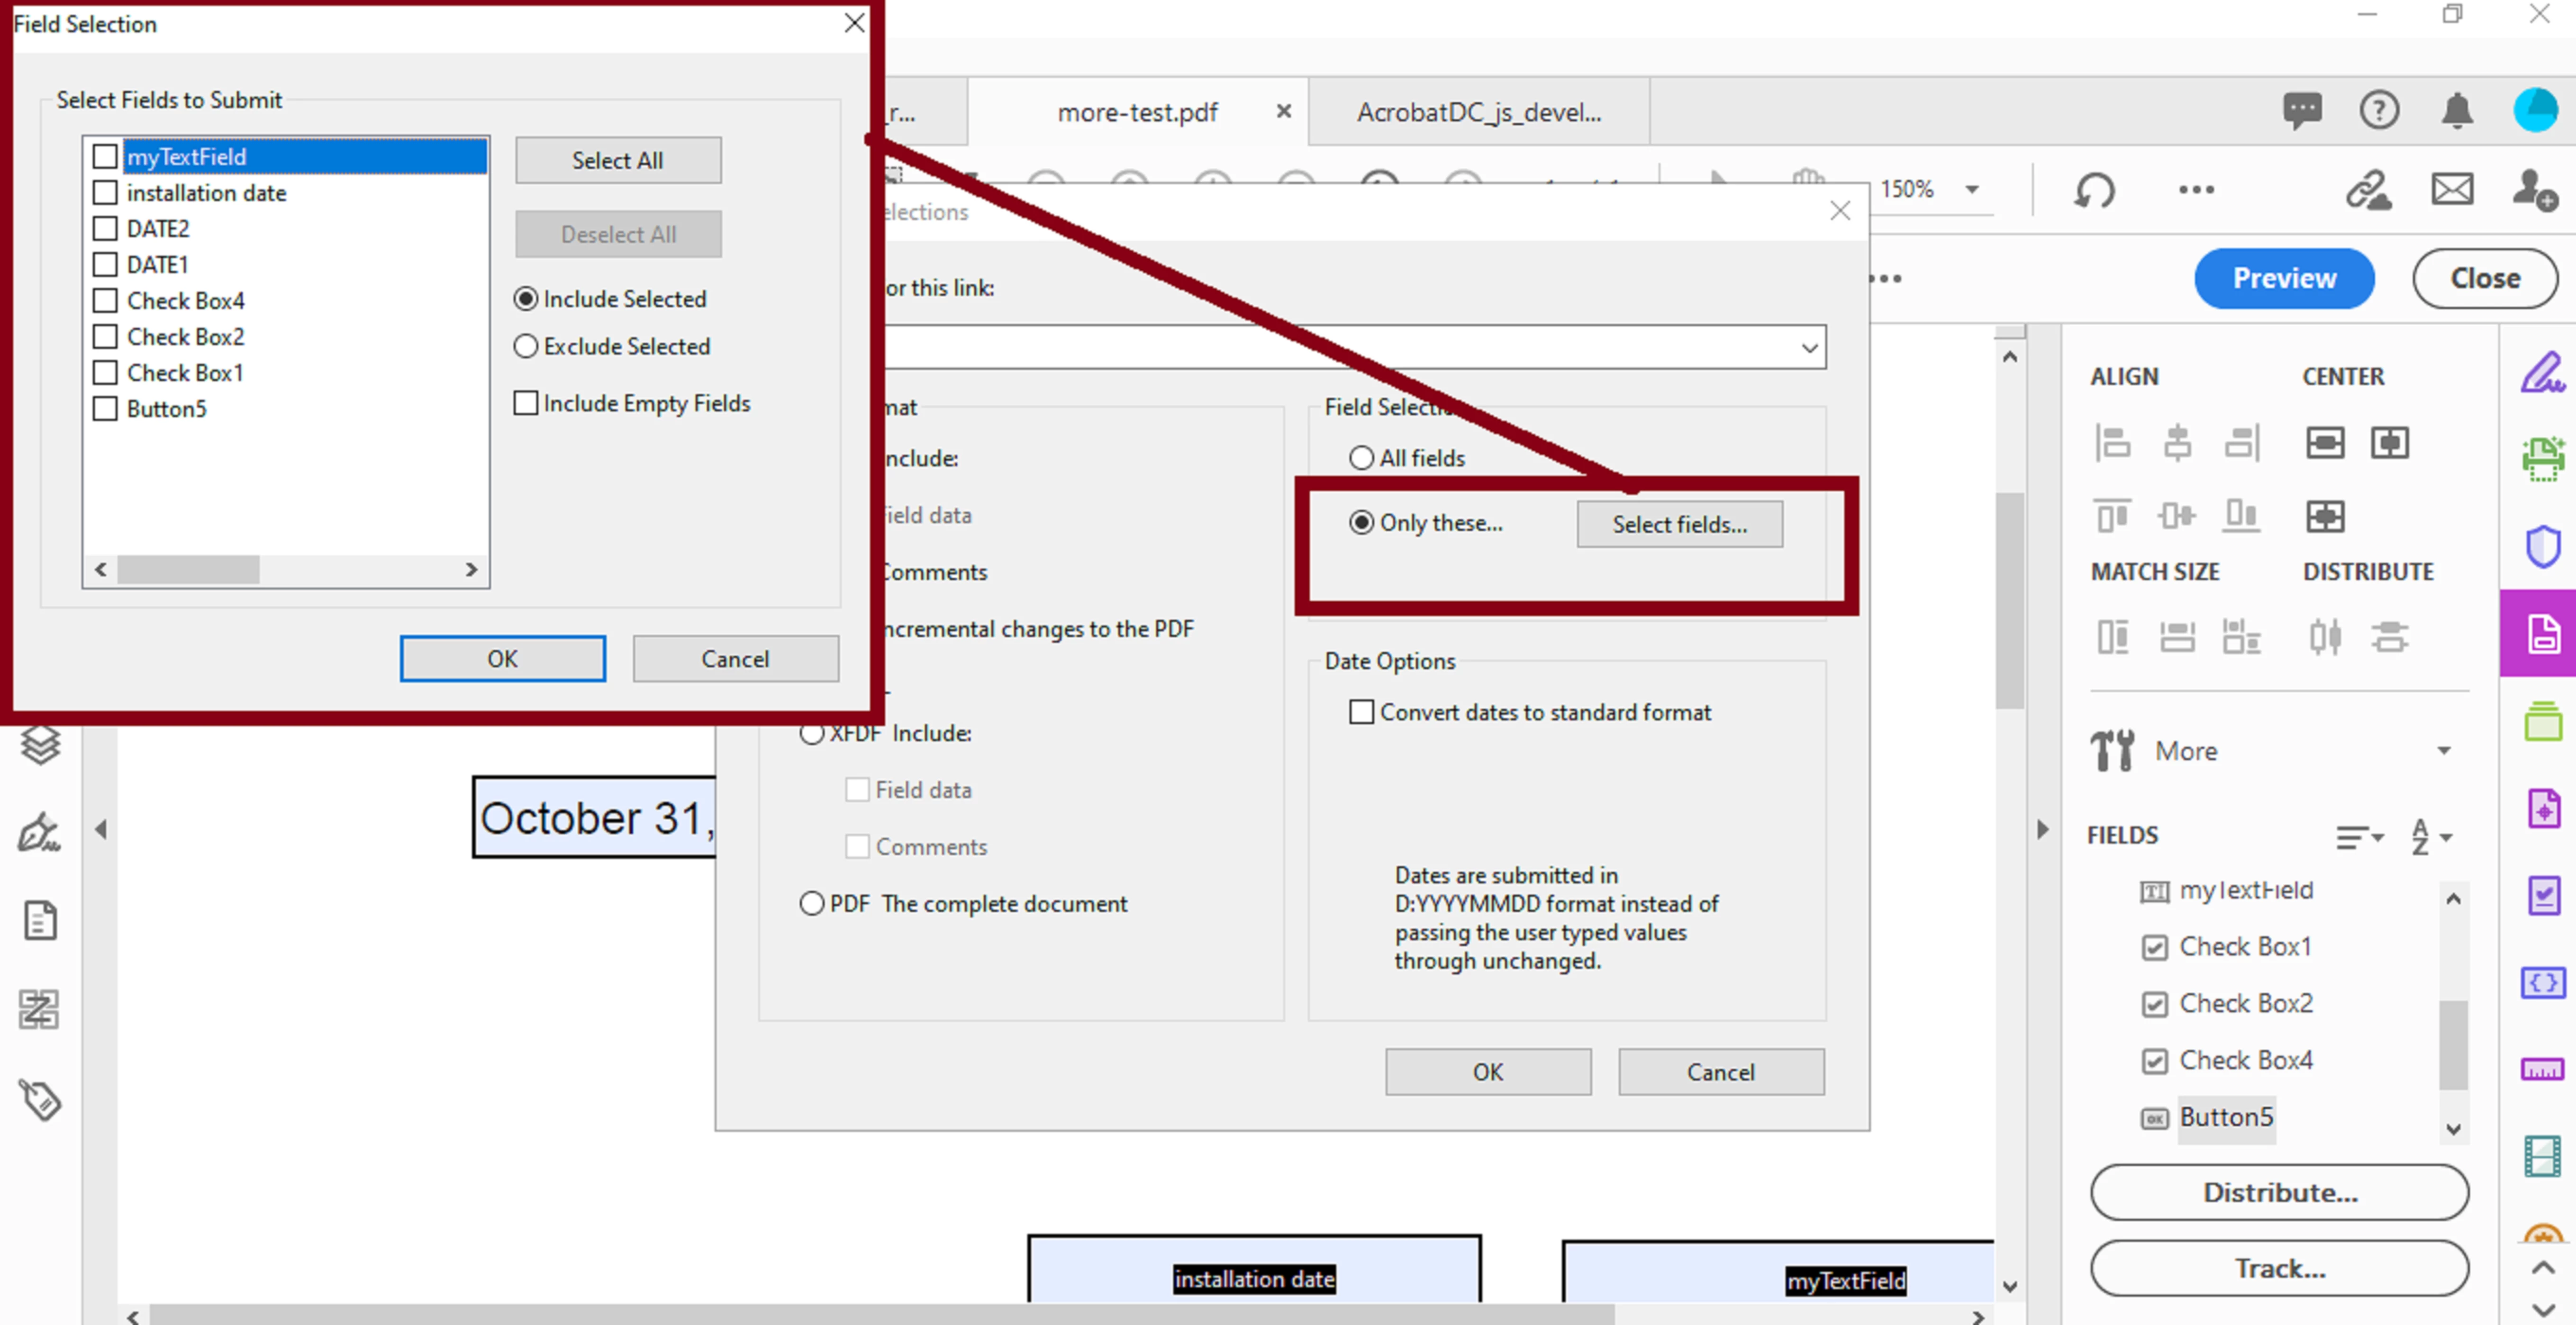Click the Select All button
2576x1325 pixels.
tap(617, 160)
